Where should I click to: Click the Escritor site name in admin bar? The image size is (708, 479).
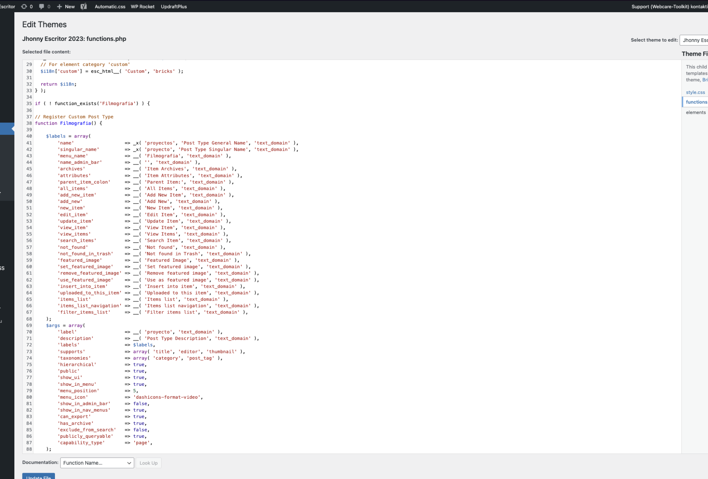tap(7, 6)
